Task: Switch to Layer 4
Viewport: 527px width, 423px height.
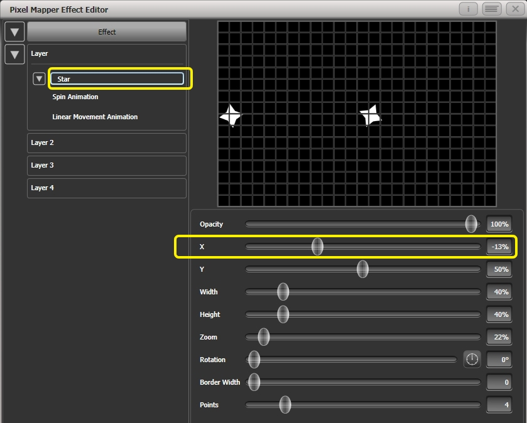Action: pos(107,188)
